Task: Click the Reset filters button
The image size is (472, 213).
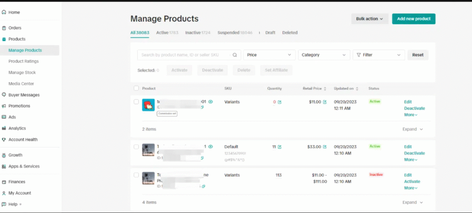Action: coord(418,55)
